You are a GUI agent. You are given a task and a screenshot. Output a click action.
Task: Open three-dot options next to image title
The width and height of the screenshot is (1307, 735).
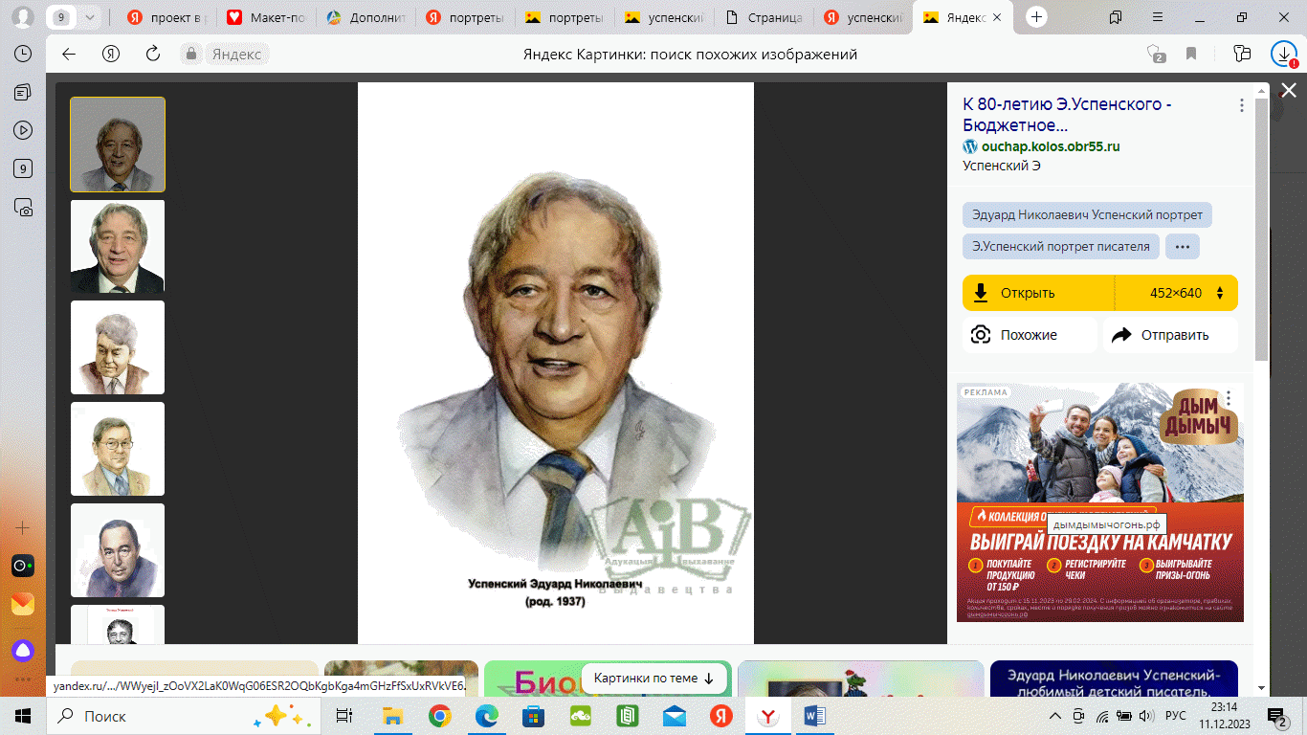[x=1242, y=105]
